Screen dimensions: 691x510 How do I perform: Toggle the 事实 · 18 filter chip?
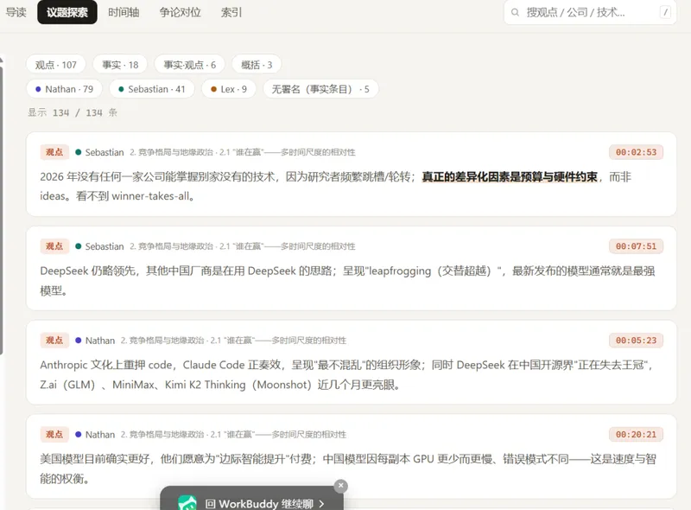(120, 65)
